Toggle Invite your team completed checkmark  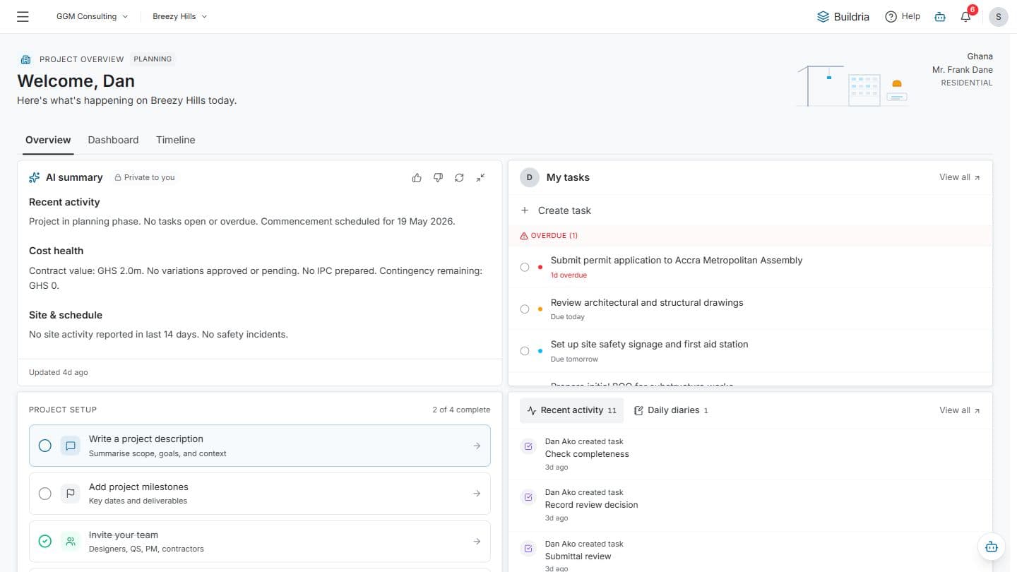pyautogui.click(x=45, y=542)
